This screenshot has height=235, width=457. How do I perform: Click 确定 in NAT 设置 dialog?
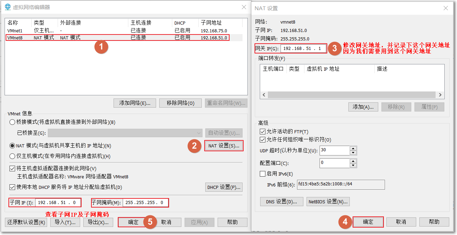click(368, 222)
